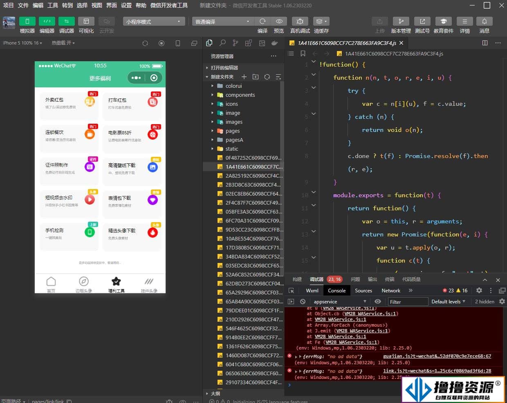The image size is (507, 403).
Task: Start 真机调试 remote device debugging
Action: coord(300,21)
